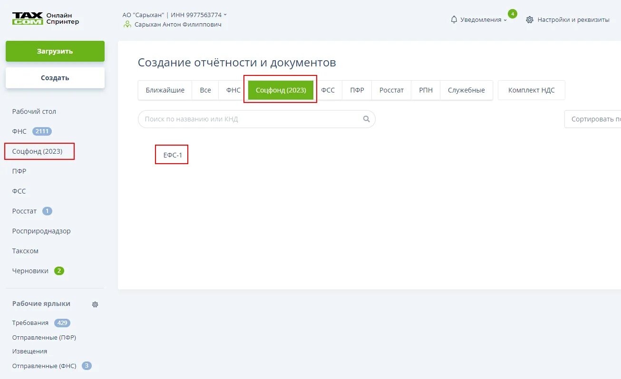Select the РПН tab

426,90
